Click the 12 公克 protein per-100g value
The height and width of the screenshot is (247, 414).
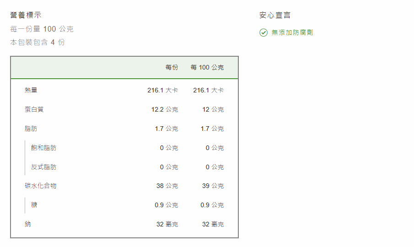pos(213,109)
